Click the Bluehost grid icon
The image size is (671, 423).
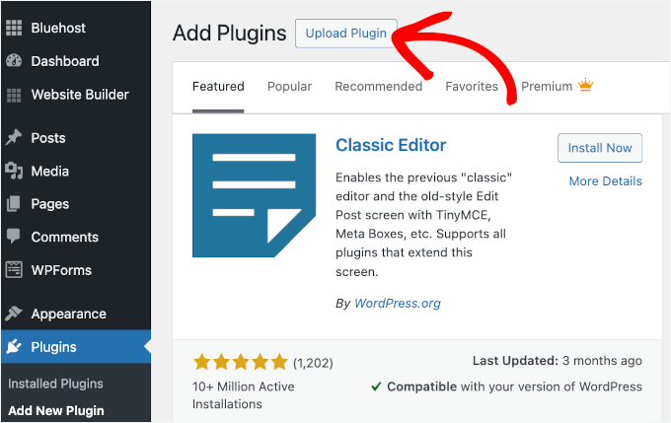point(14,29)
